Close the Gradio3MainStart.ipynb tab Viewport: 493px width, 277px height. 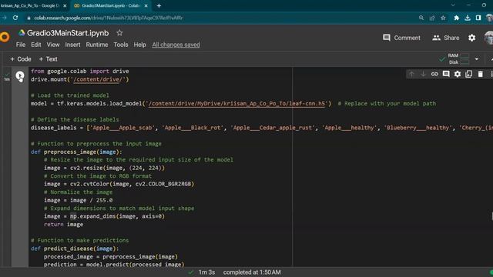(x=146, y=5)
